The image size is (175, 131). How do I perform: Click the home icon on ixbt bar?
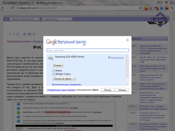(6, 19)
